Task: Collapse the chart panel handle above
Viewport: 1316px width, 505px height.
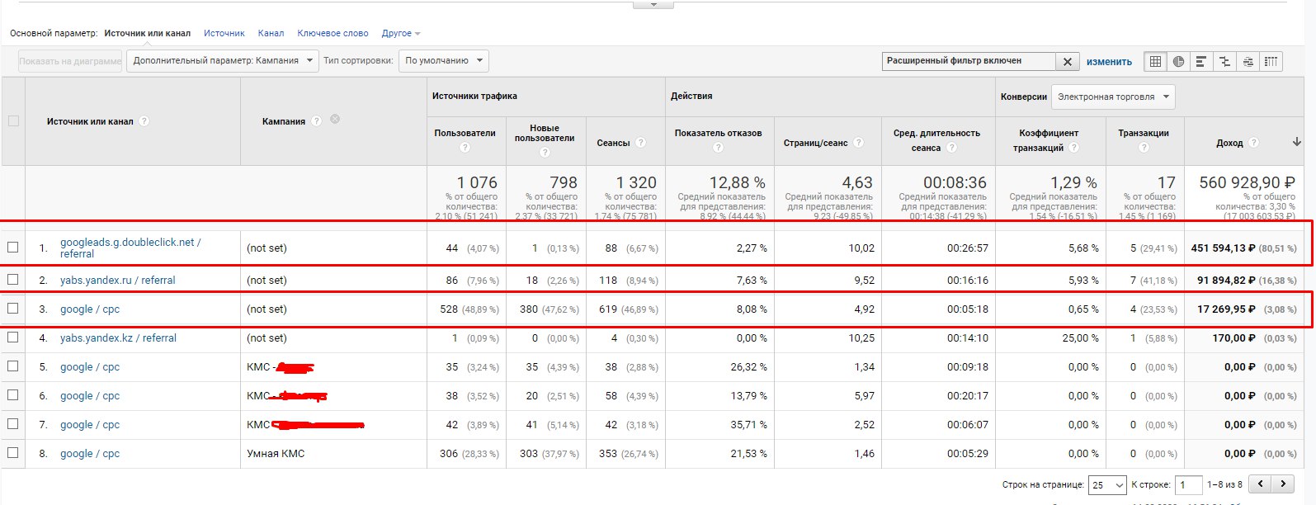Action: [x=653, y=4]
